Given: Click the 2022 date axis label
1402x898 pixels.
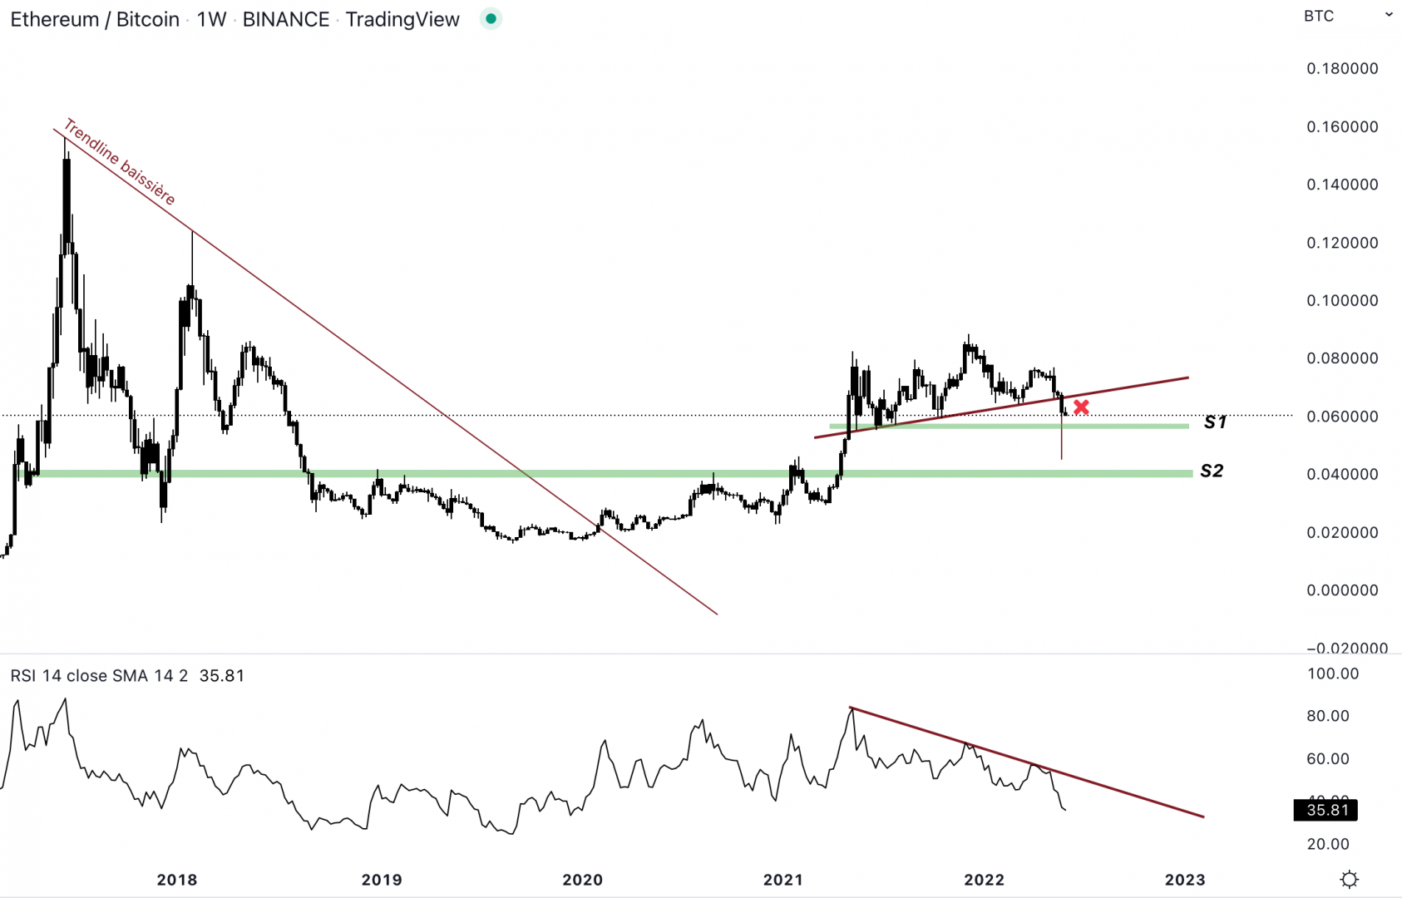Looking at the screenshot, I should (984, 880).
